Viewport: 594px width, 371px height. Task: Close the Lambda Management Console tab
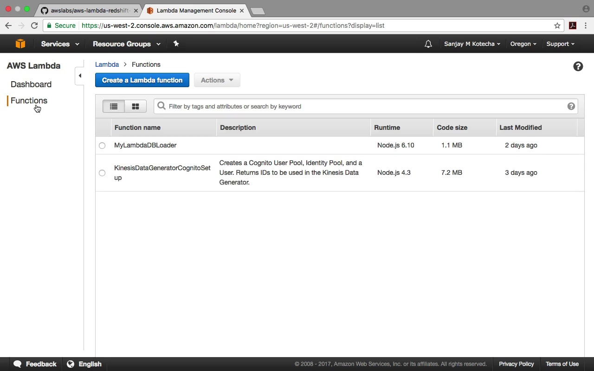pyautogui.click(x=241, y=11)
